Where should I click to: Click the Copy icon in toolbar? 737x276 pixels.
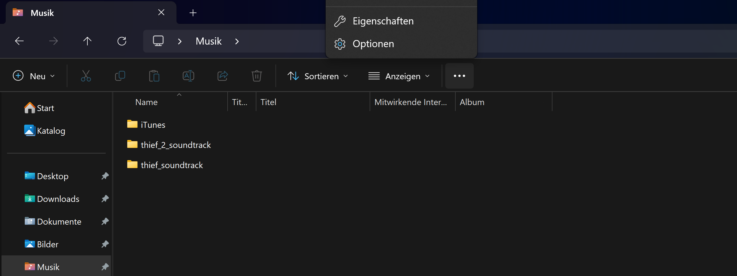(x=120, y=76)
